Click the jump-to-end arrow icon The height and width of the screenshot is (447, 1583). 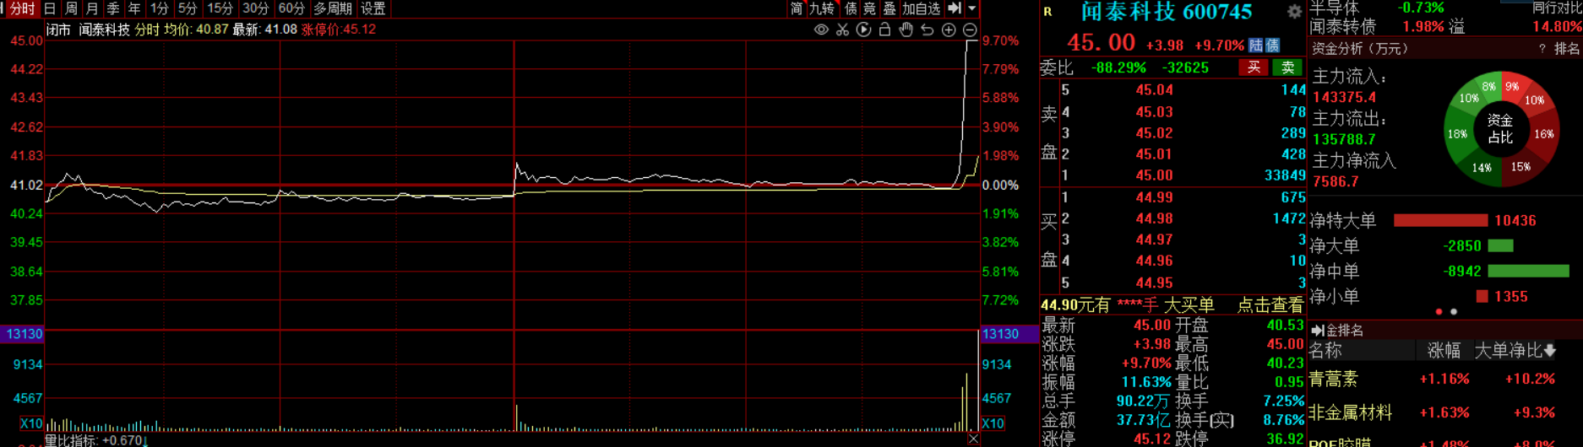955,8
